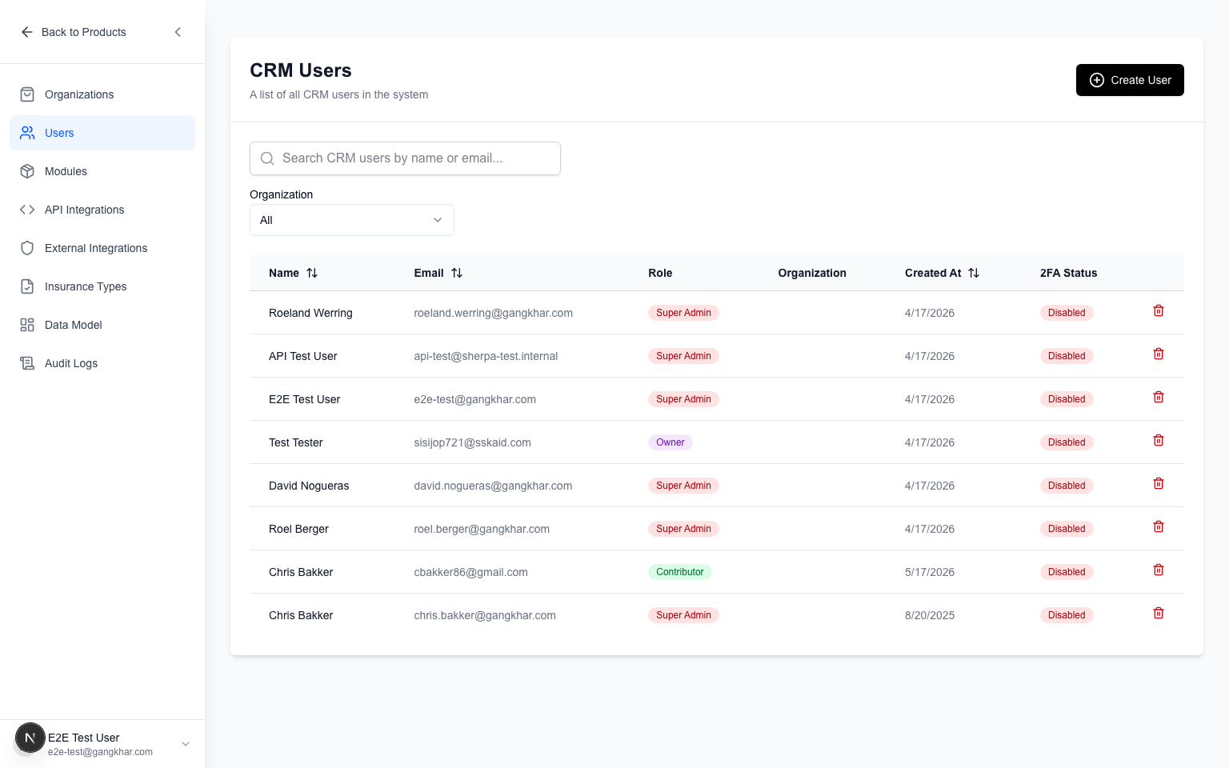Delete API Test User via trash icon
Image resolution: width=1229 pixels, height=768 pixels.
[1159, 354]
